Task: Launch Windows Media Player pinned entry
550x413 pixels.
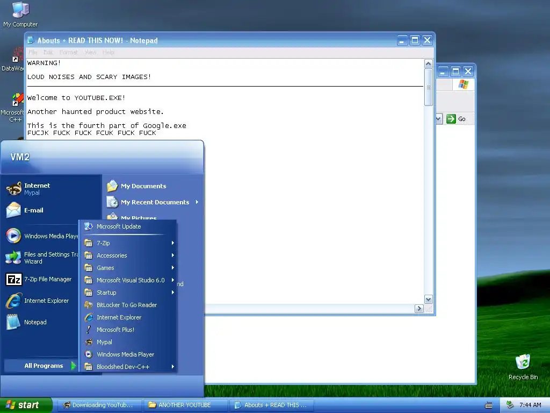Action: (x=42, y=236)
